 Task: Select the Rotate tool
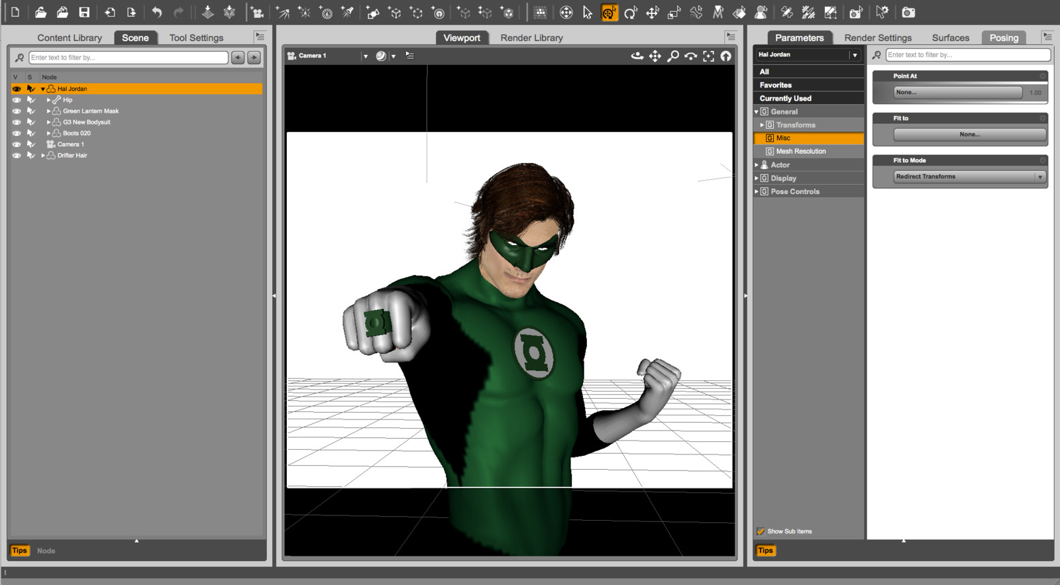(x=631, y=12)
